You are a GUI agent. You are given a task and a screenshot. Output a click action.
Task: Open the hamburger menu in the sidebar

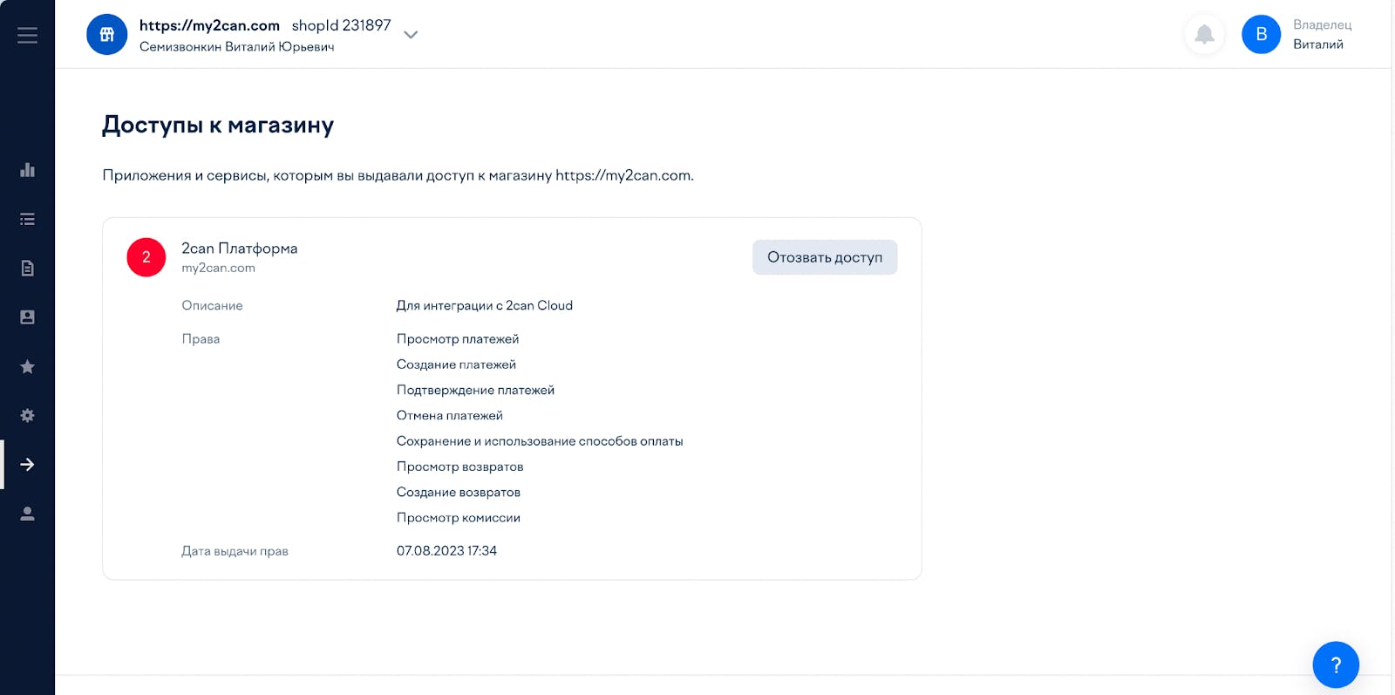(27, 35)
